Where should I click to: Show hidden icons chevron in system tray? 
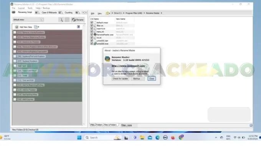point(216,138)
